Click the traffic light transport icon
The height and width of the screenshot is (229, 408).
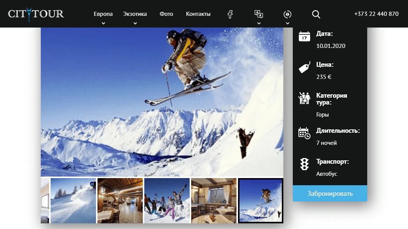coord(304,164)
